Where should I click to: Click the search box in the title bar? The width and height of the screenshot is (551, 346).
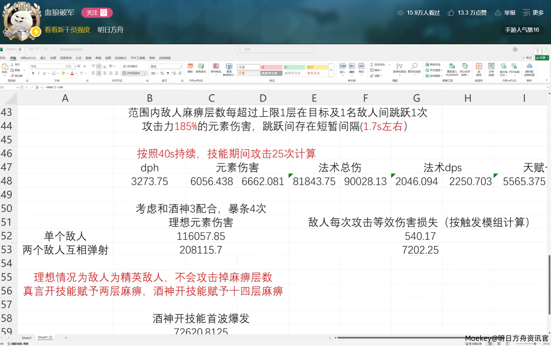[275, 49]
